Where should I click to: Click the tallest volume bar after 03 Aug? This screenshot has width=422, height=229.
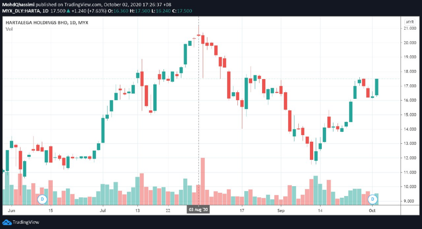pos(203,181)
